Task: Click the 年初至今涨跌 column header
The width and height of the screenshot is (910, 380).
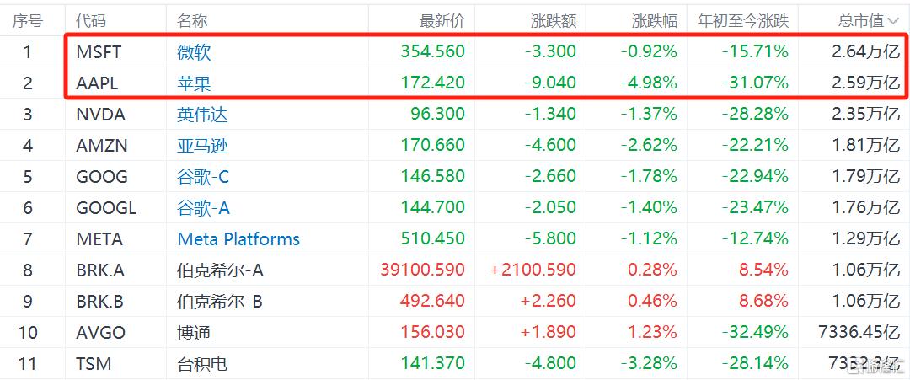Action: 742,20
